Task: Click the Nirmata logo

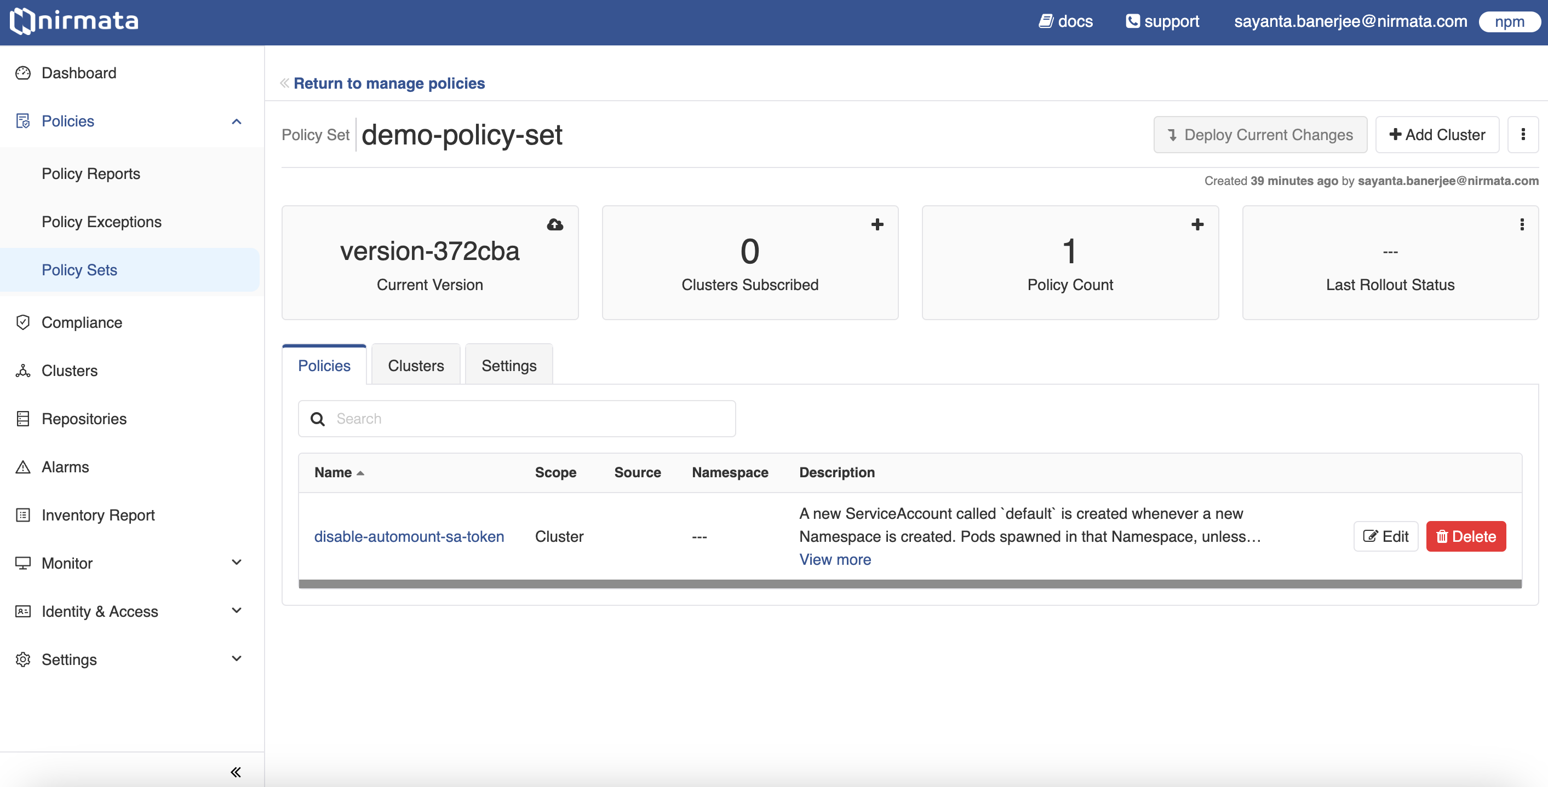Action: (x=74, y=21)
